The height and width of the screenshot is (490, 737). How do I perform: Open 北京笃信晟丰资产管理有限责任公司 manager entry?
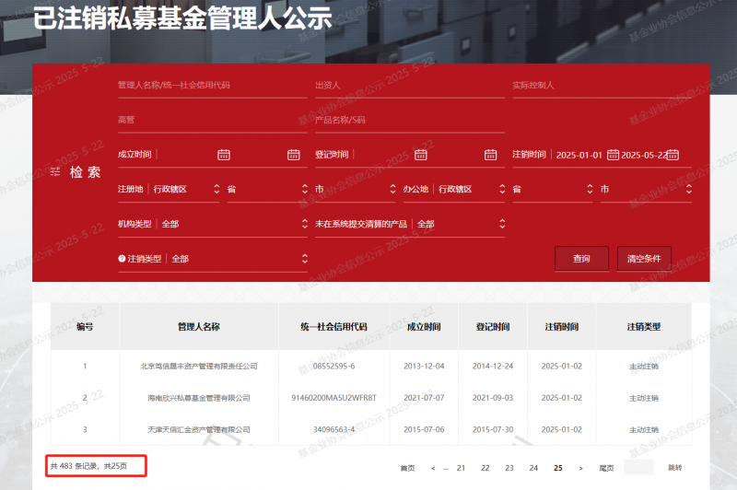(x=199, y=366)
